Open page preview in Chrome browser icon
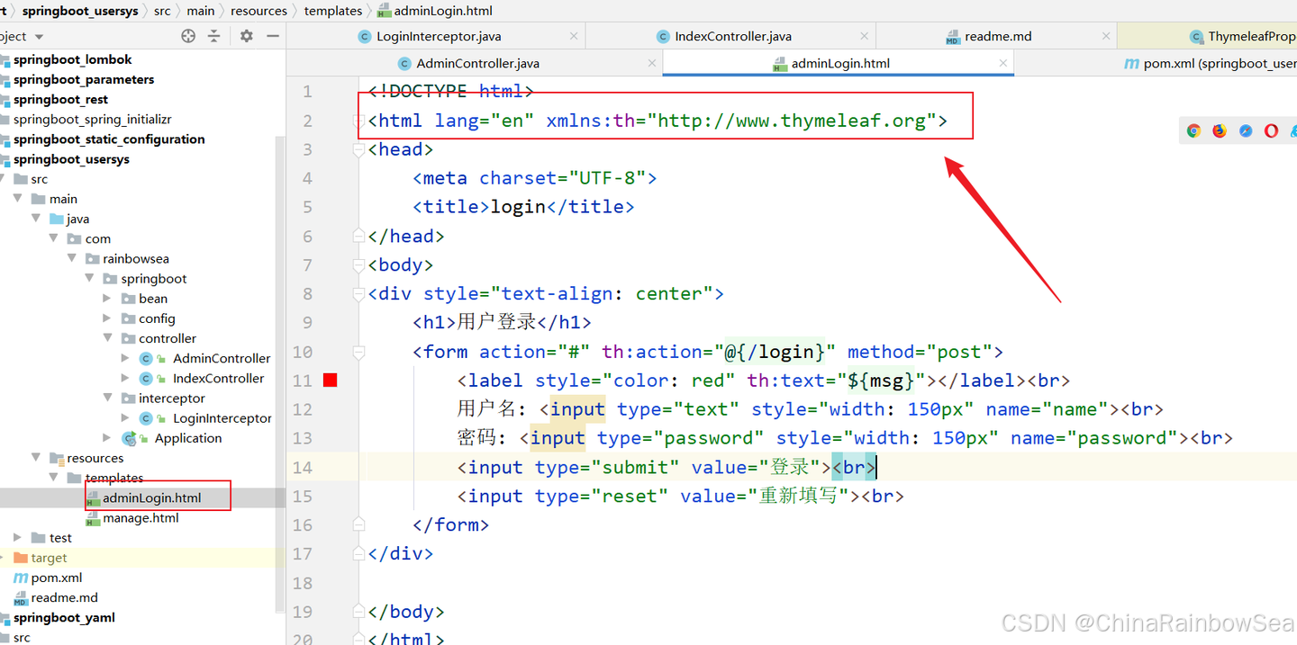The image size is (1297, 645). (x=1193, y=130)
